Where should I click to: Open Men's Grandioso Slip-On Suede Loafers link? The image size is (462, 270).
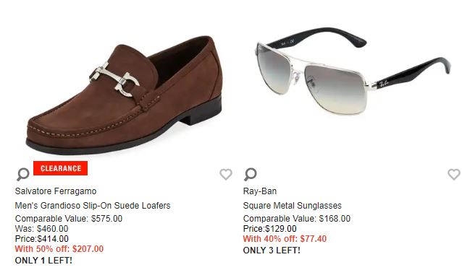coord(93,205)
